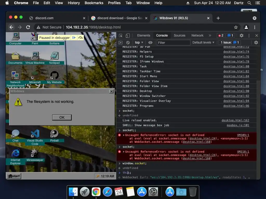
Task: Open the Chat shortcut
Action: [15, 136]
